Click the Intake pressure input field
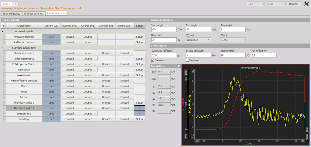Image resolution: width=311 pixels, height=147 pixels. (x=199, y=55)
